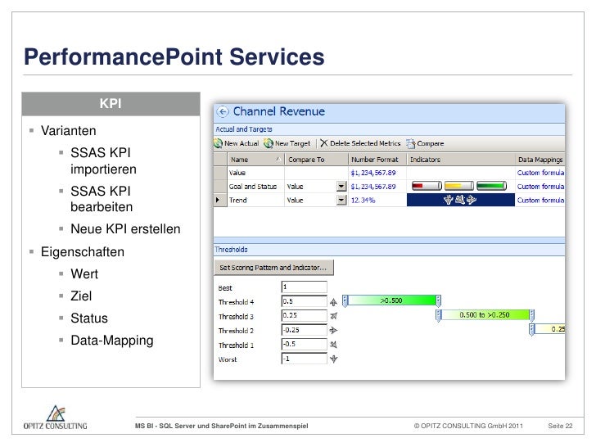
Task: Click the New Actual toolbar button
Action: tap(237, 143)
